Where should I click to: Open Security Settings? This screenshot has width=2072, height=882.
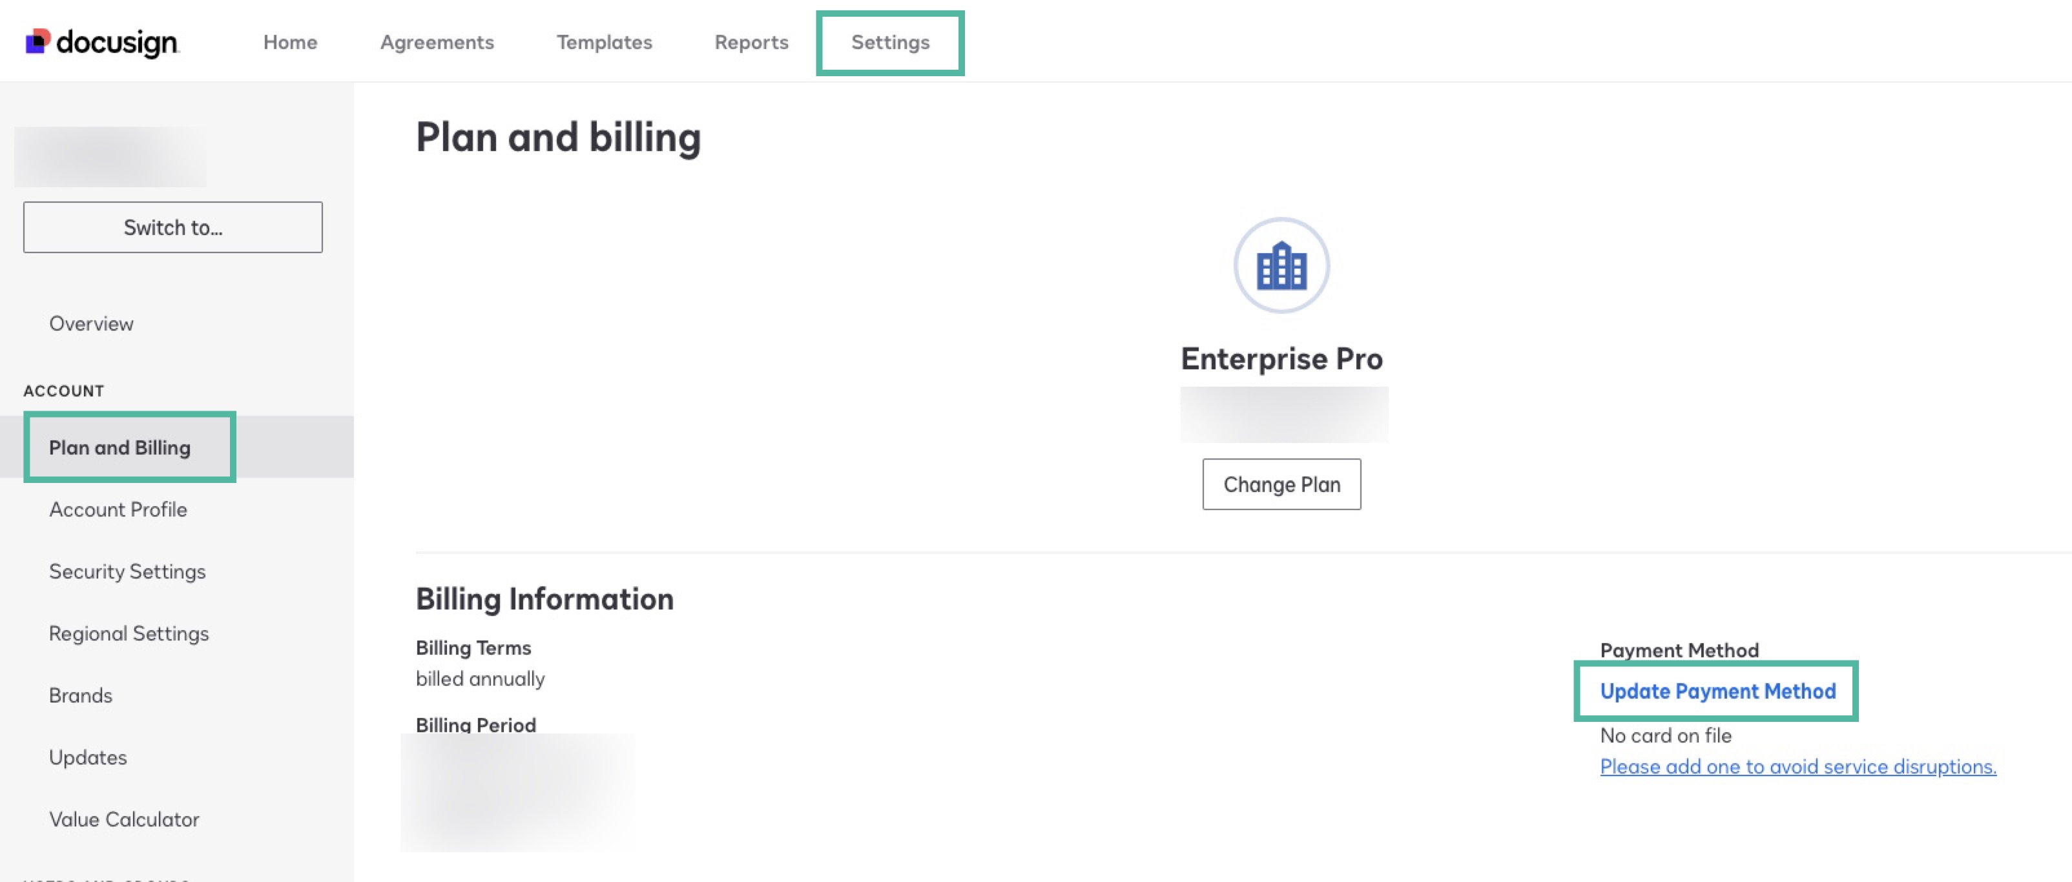pyautogui.click(x=127, y=571)
